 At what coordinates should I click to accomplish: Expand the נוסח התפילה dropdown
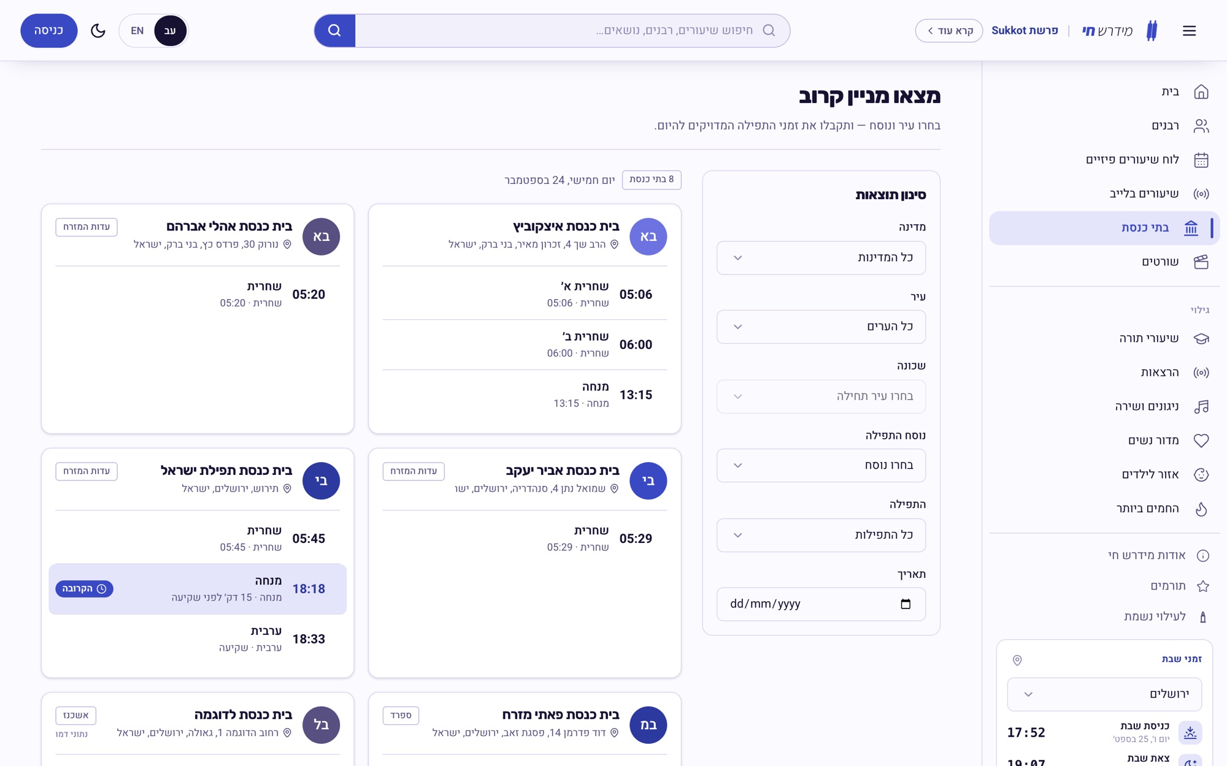(821, 466)
